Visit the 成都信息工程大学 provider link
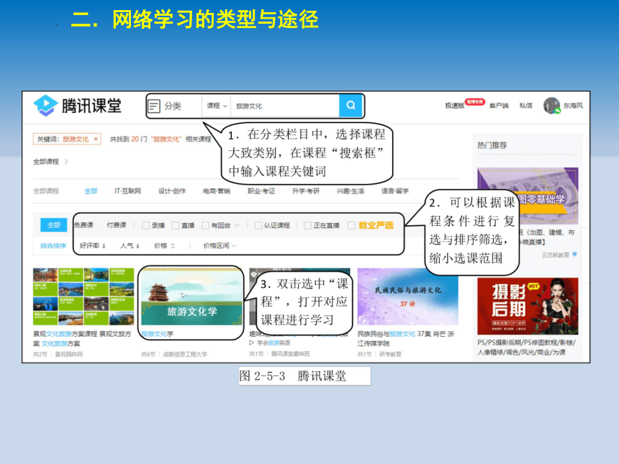The image size is (619, 464). pos(185,355)
